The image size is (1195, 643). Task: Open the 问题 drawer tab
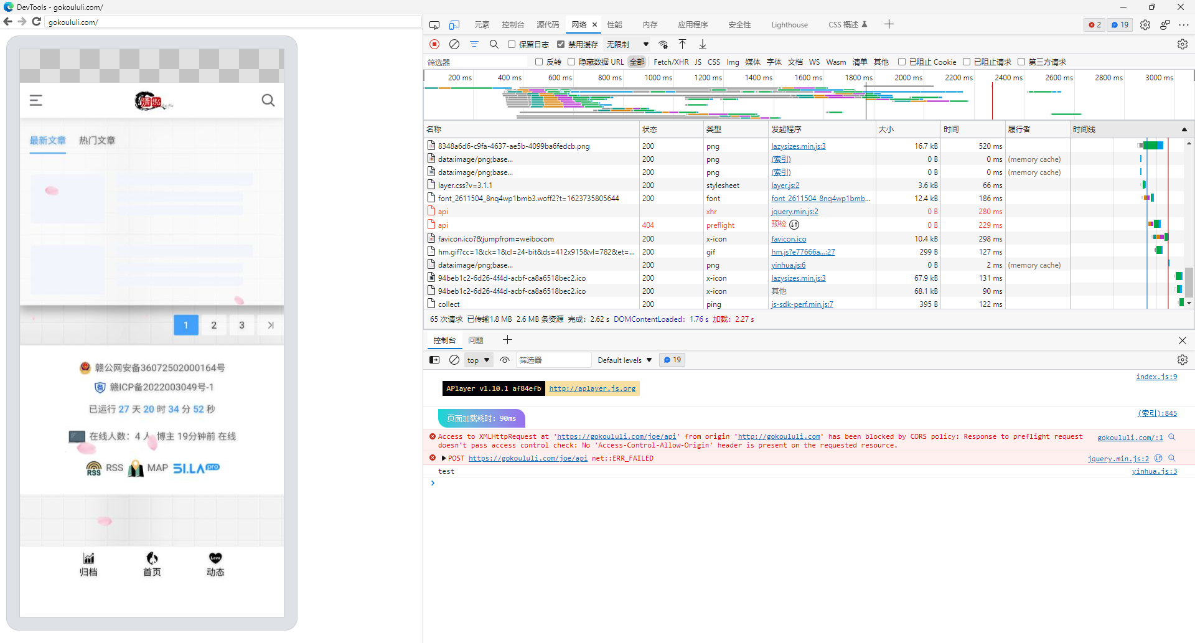click(476, 340)
